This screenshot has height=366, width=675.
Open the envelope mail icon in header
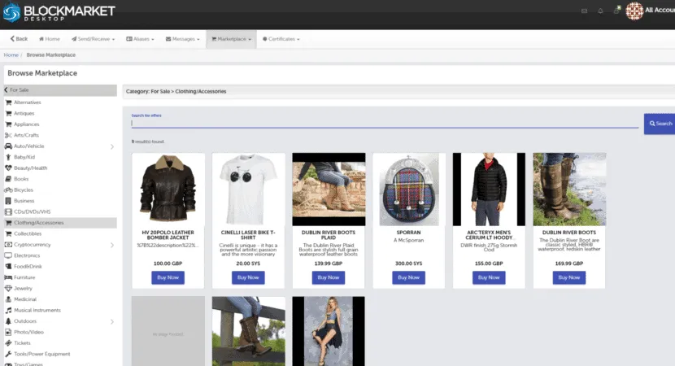[x=584, y=11]
